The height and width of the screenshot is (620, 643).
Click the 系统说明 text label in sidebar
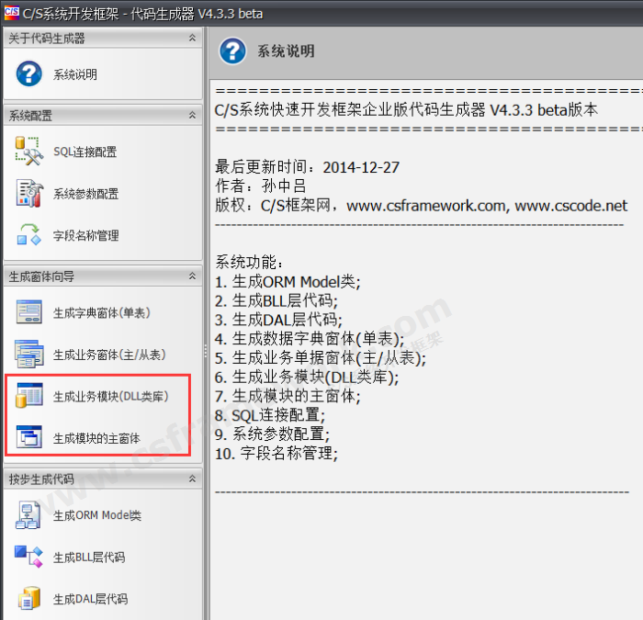75,74
